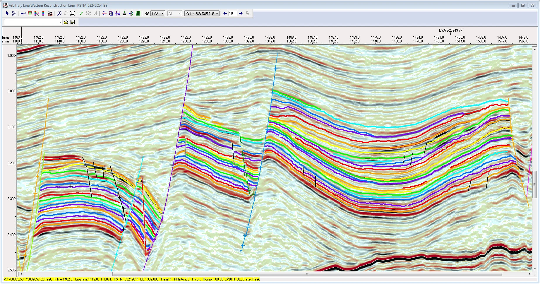Viewport: 540px width, 284px height.
Task: Click the window title Arbitrary Line text
Action: pos(58,6)
